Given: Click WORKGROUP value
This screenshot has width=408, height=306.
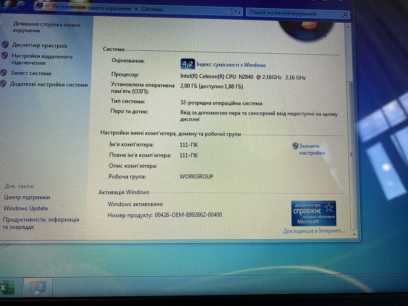Looking at the screenshot, I should click(196, 177).
